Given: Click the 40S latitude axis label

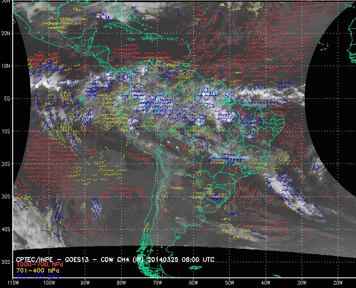Looking at the screenshot, I should coord(6,230).
